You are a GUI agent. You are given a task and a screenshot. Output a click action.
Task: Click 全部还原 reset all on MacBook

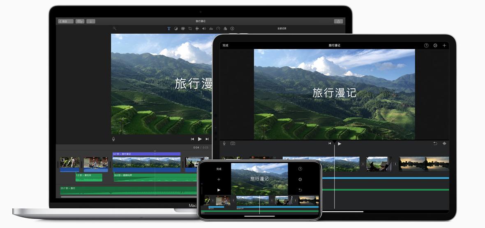(x=282, y=28)
